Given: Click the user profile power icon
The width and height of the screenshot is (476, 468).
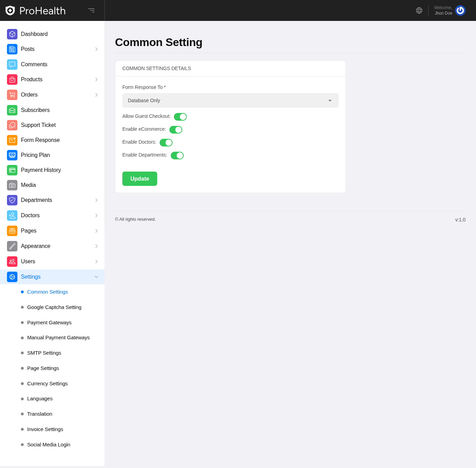Looking at the screenshot, I should [x=460, y=10].
